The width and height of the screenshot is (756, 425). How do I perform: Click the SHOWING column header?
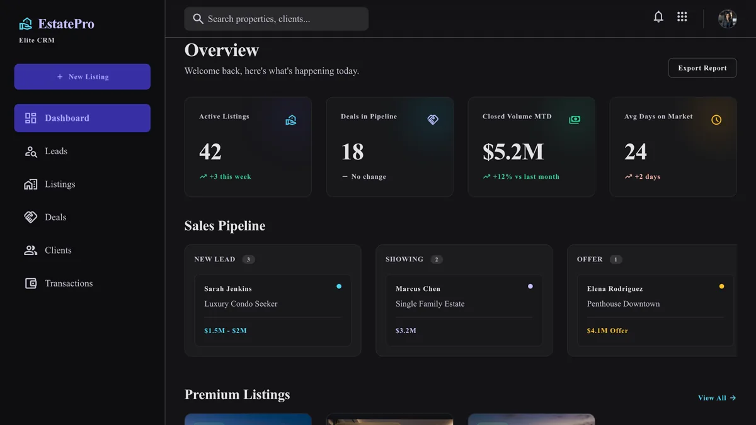pos(404,259)
